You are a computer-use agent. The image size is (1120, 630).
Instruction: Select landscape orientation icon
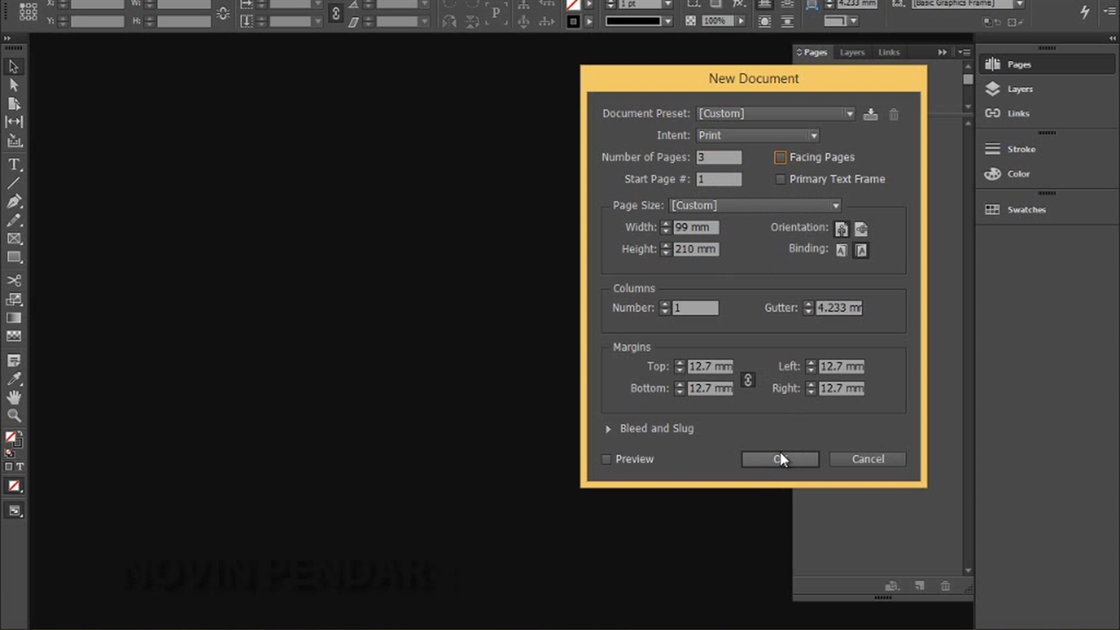coord(861,228)
